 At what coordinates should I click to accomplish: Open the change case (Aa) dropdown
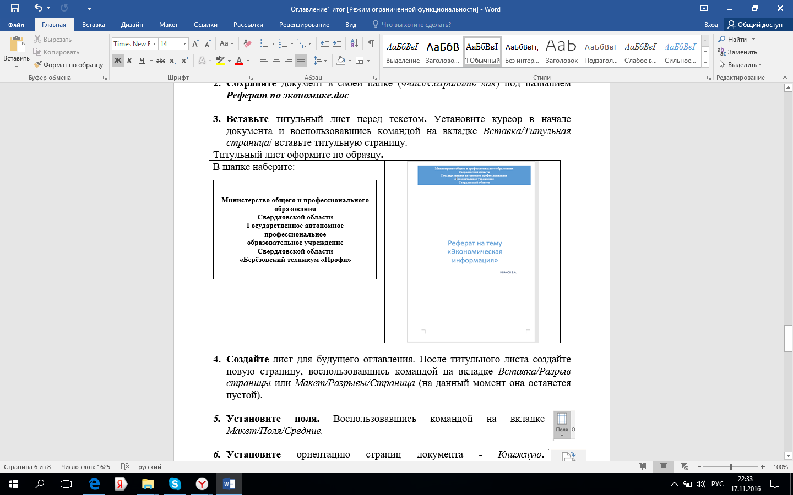pyautogui.click(x=226, y=43)
